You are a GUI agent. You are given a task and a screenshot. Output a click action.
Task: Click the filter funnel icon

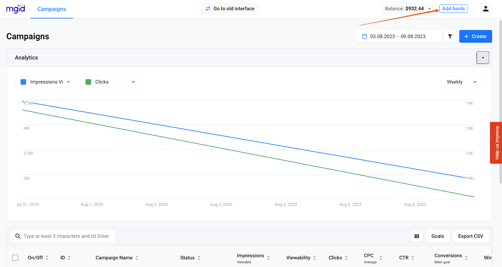[x=450, y=36]
